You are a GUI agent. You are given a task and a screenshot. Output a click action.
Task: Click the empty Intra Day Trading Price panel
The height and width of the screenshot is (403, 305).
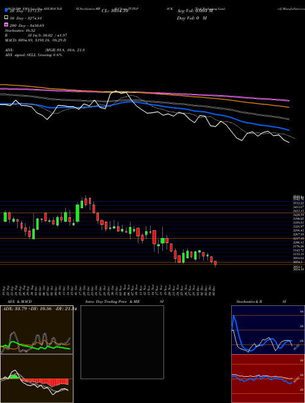[x=122, y=342]
